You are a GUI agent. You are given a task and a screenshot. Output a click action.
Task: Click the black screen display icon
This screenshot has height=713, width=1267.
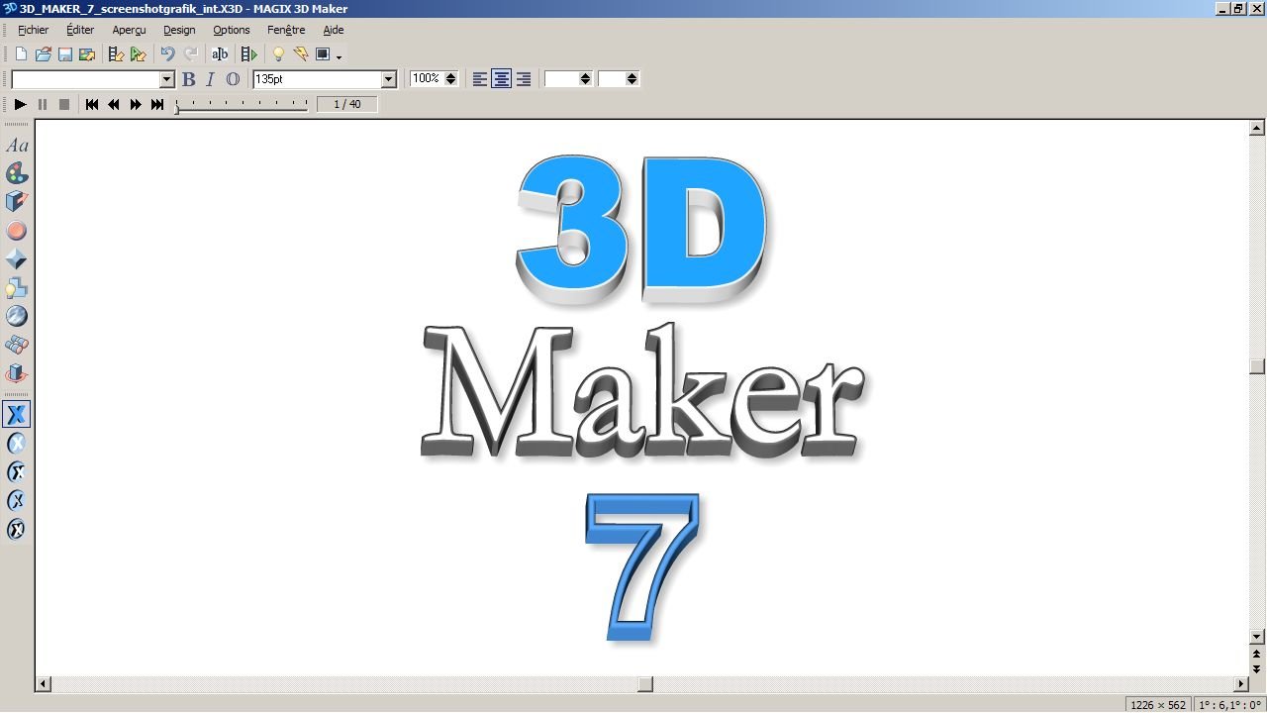coord(323,54)
